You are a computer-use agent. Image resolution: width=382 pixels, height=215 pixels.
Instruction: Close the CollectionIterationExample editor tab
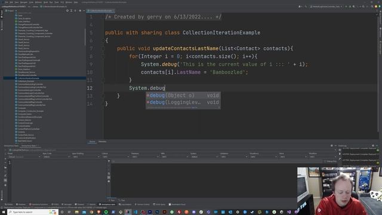point(113,11)
